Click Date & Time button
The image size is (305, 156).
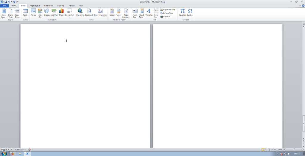[167, 13]
